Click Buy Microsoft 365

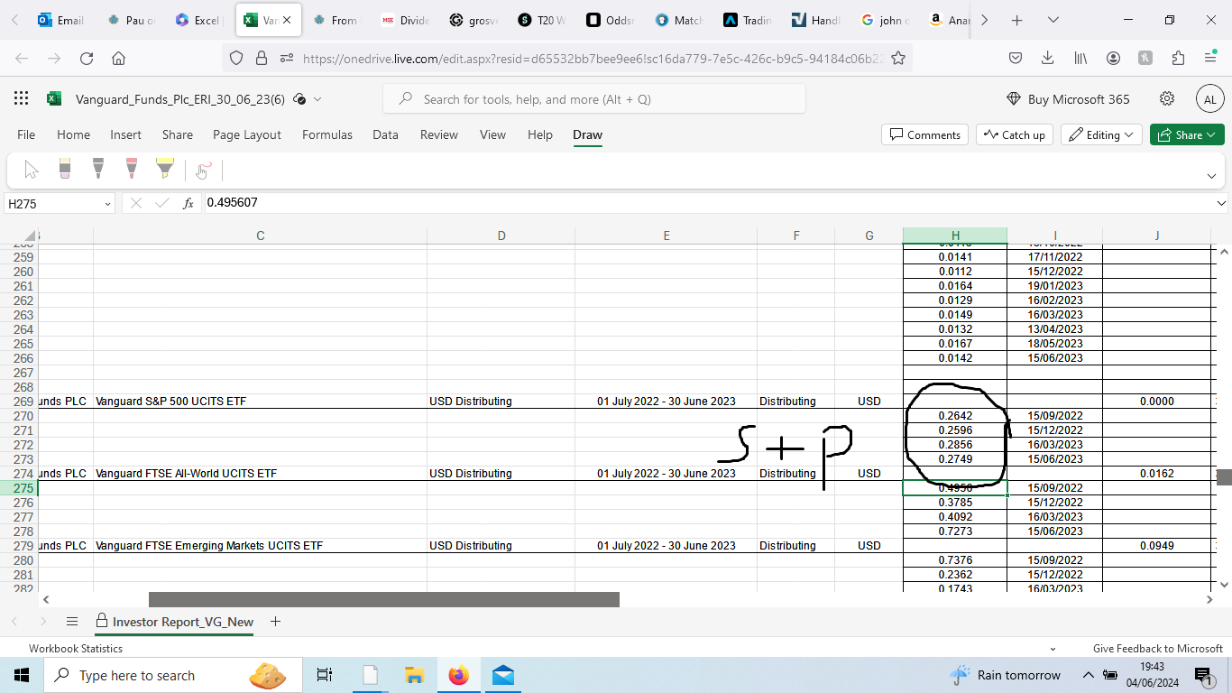point(1067,99)
